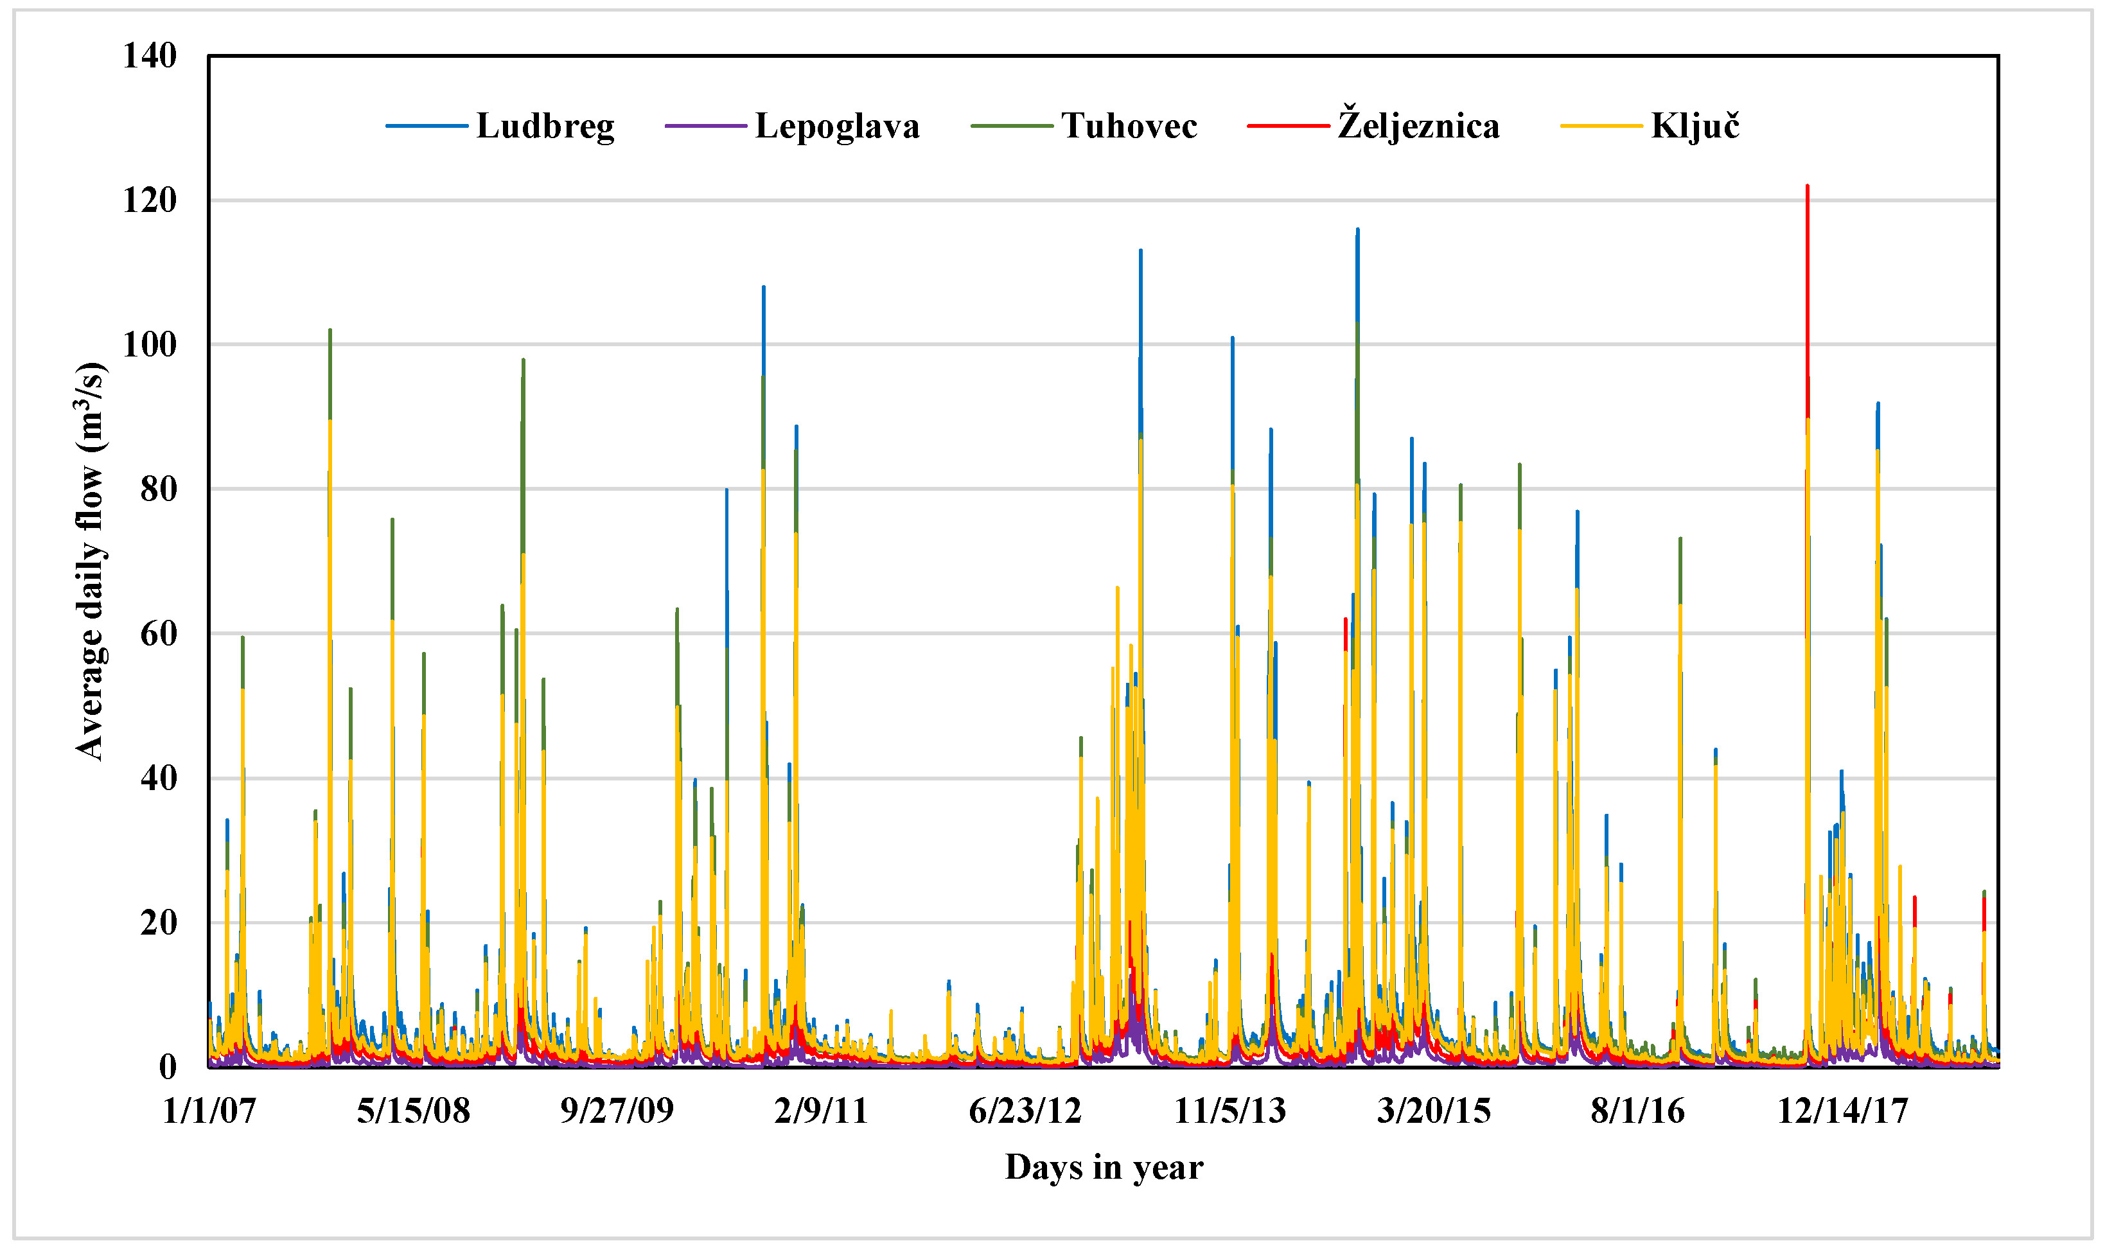Viewport: 2105px width, 1250px height.
Task: Click the yellow Ključ legend line
Action: (1601, 127)
